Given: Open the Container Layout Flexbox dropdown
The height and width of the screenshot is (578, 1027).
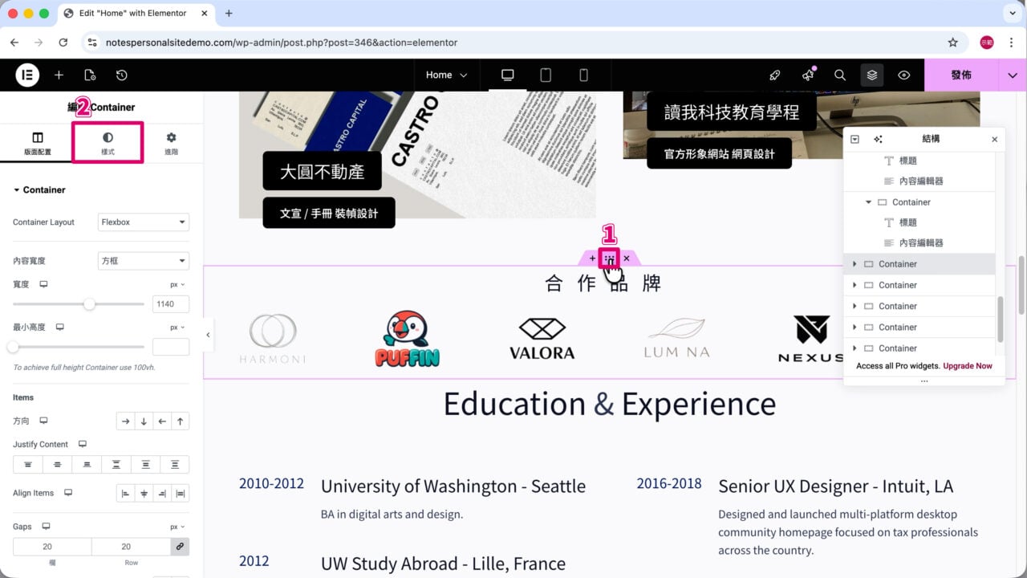Looking at the screenshot, I should click(144, 222).
